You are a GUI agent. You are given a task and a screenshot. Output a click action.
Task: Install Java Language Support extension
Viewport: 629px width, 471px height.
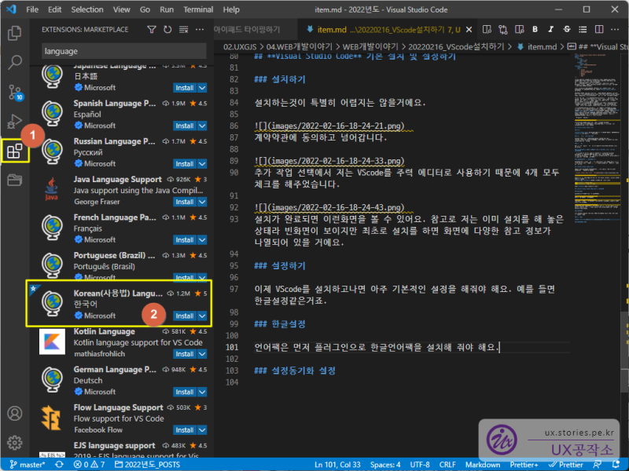(185, 202)
